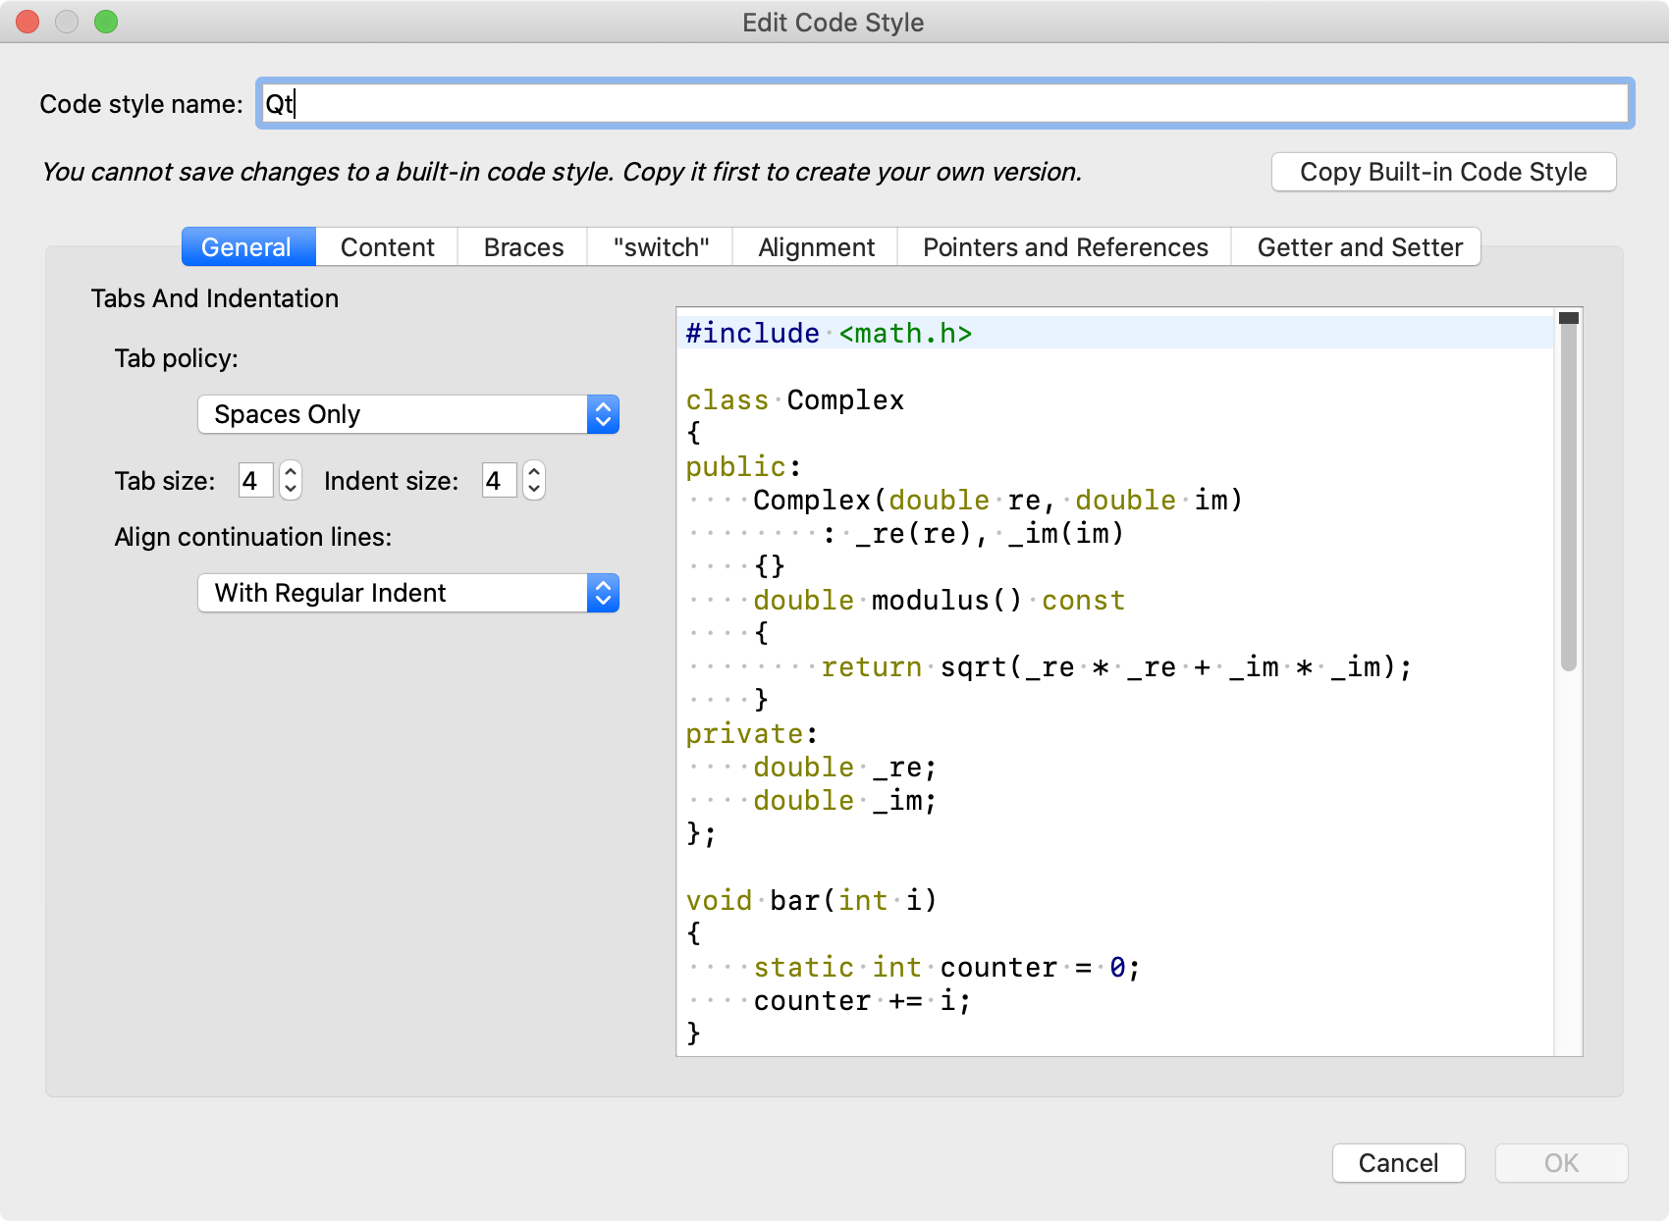Increase Indent size with up arrow
The height and width of the screenshot is (1221, 1669).
click(534, 472)
